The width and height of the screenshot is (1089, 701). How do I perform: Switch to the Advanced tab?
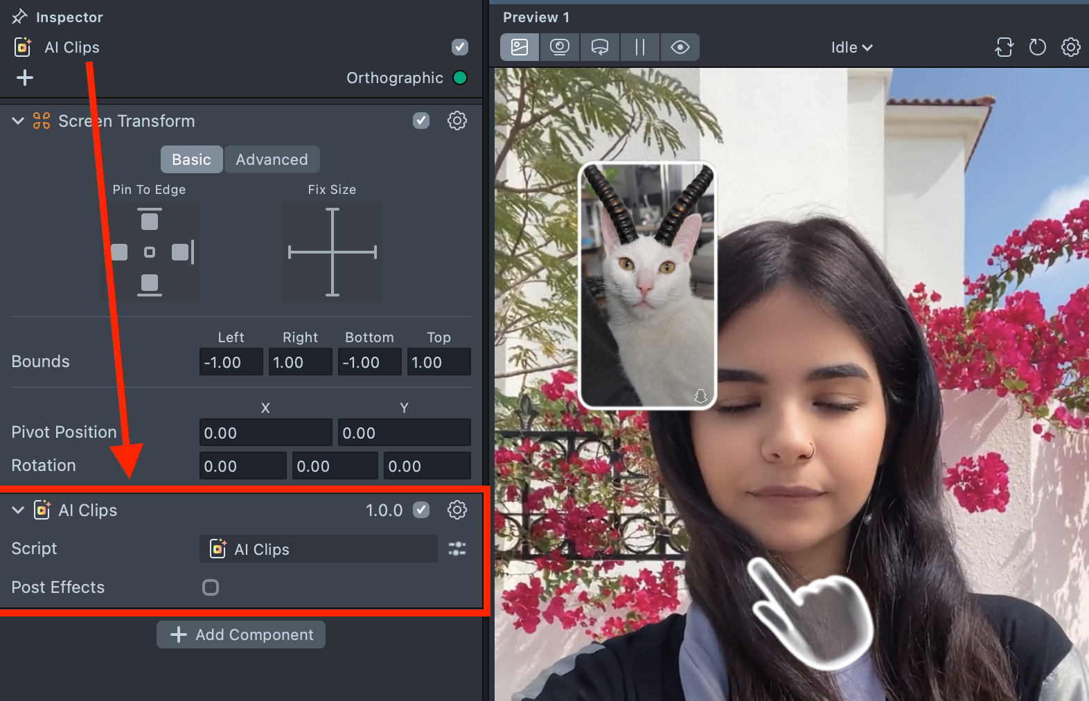pyautogui.click(x=272, y=159)
